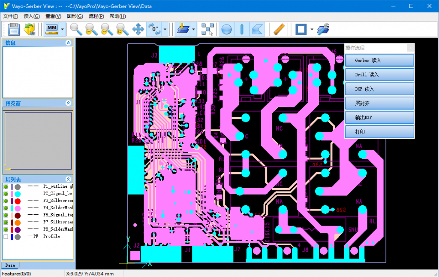This screenshot has height=277, width=439.
Task: Open the rotation angle dropdown arrow
Action: (165, 29)
